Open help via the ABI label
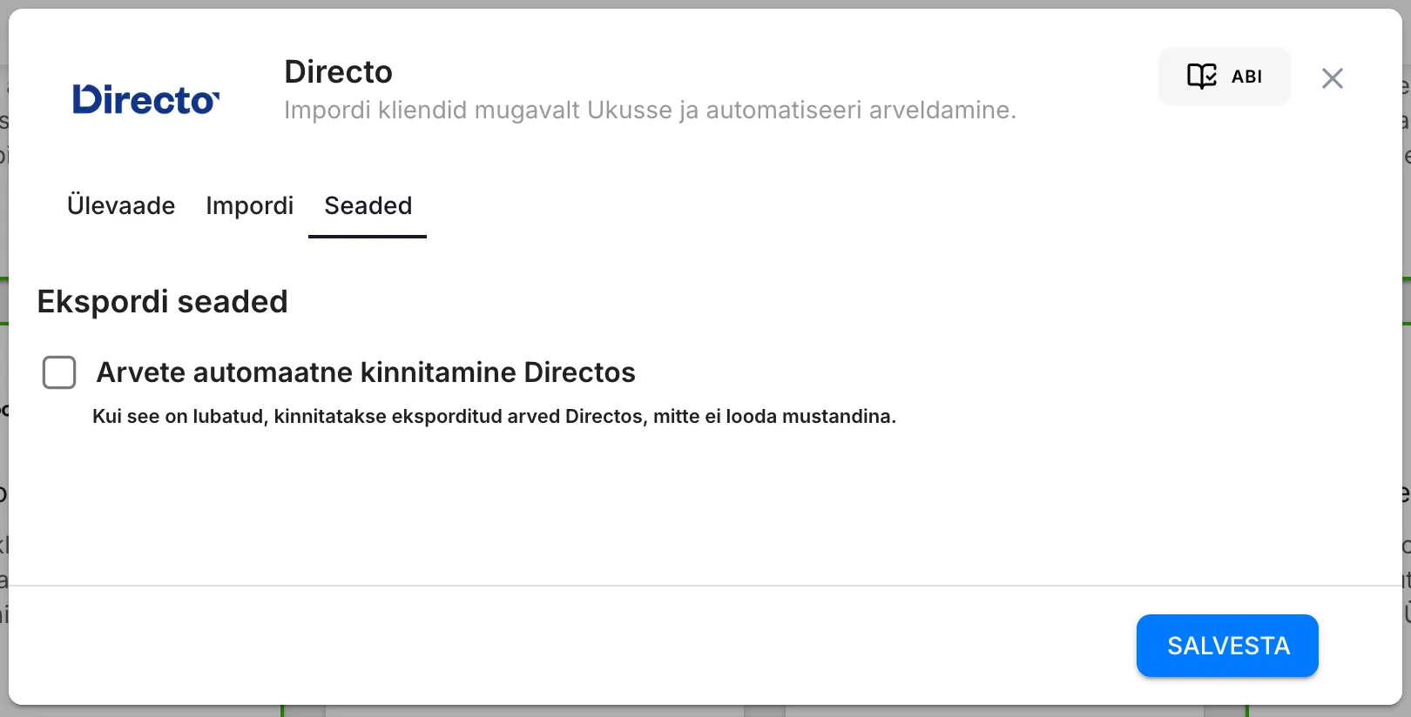Screen dimensions: 1411x717 click(x=1246, y=77)
